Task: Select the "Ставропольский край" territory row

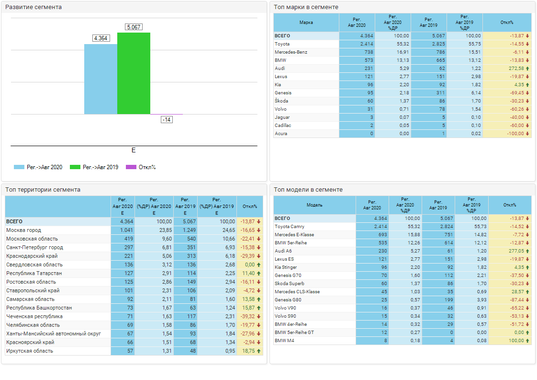Action: (x=134, y=290)
